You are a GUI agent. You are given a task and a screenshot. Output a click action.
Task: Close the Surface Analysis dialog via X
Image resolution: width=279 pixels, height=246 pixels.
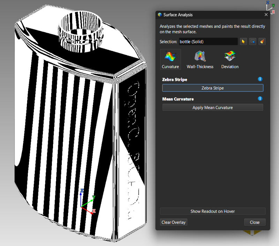pyautogui.click(x=266, y=15)
